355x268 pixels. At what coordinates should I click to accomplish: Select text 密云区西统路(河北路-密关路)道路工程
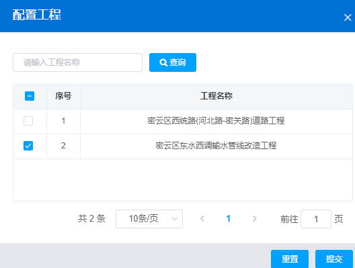(x=216, y=120)
